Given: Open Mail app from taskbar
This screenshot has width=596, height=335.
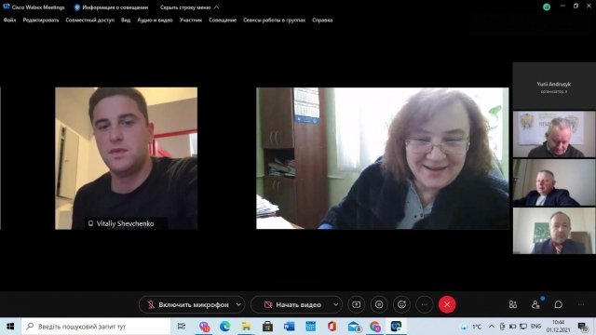Looking at the screenshot, I should pyautogui.click(x=354, y=327).
